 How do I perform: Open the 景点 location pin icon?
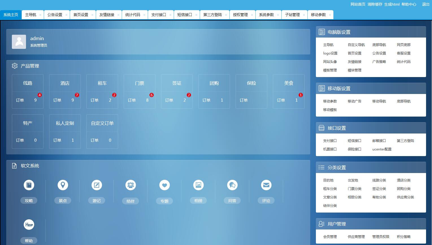coord(63,185)
